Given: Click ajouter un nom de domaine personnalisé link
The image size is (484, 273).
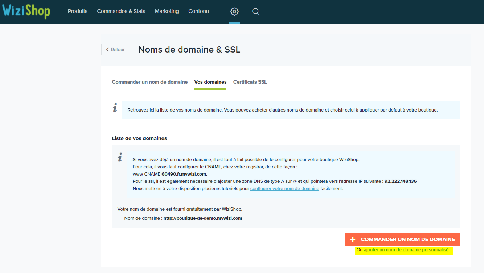Looking at the screenshot, I should point(406,250).
